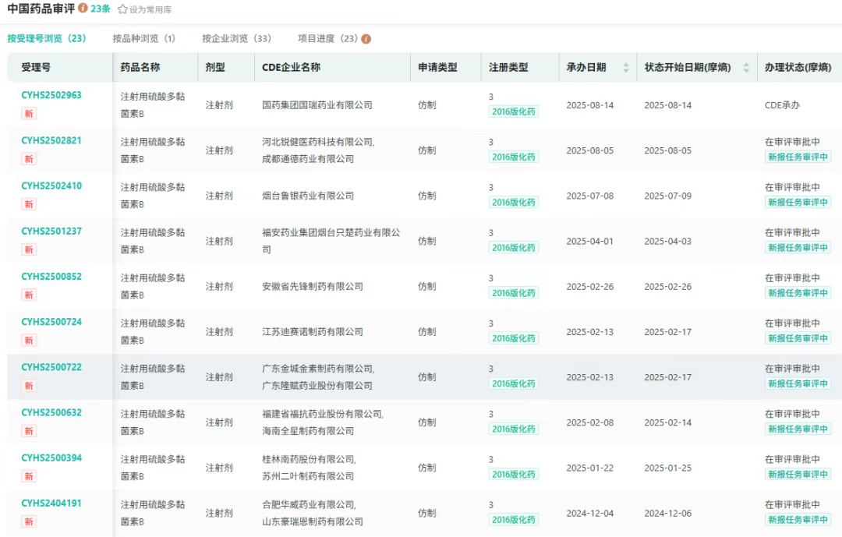Sort by 状态开始日期(摩熵) using its sort arrows
This screenshot has width=842, height=537.
click(746, 68)
